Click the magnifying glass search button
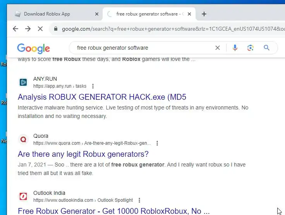 coord(266,48)
